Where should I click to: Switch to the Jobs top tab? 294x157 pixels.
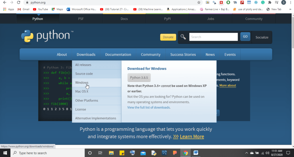(x=210, y=19)
